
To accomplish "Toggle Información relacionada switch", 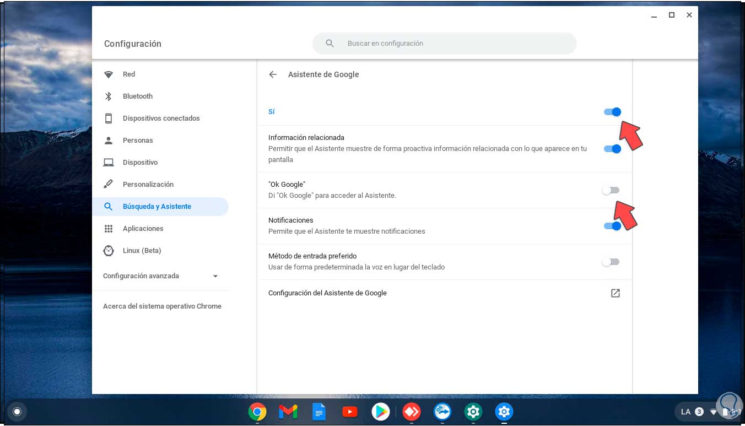I will (612, 149).
